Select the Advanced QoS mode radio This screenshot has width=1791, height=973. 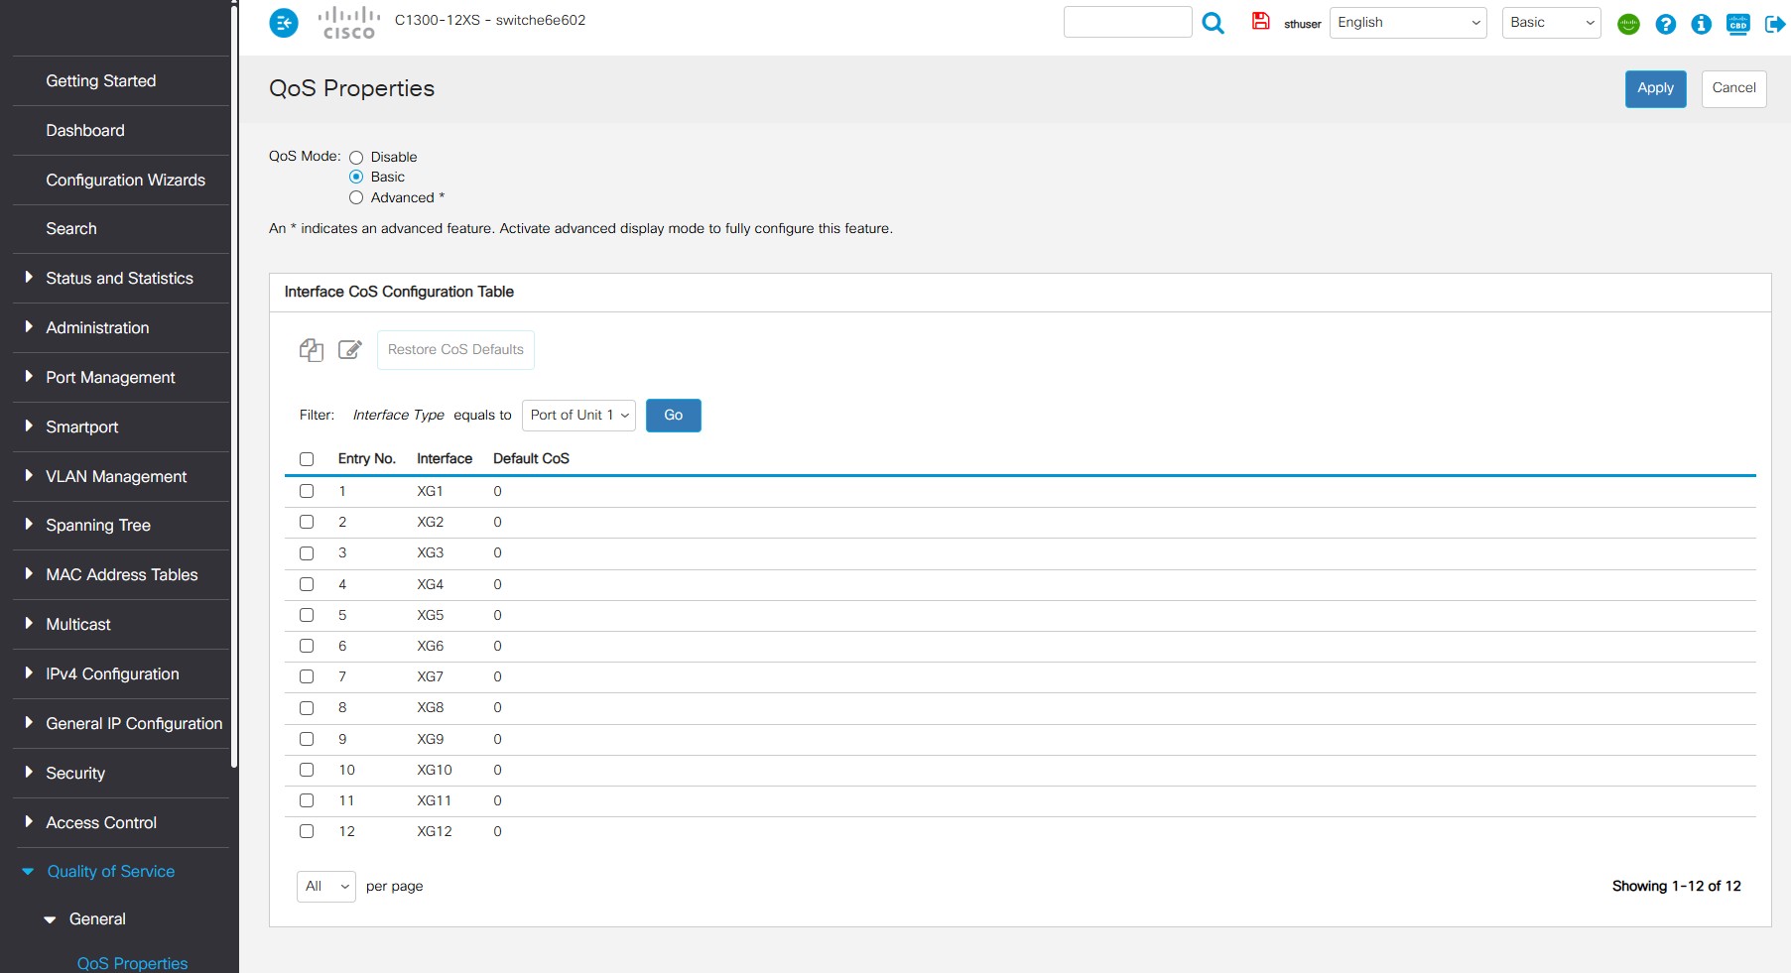(356, 198)
